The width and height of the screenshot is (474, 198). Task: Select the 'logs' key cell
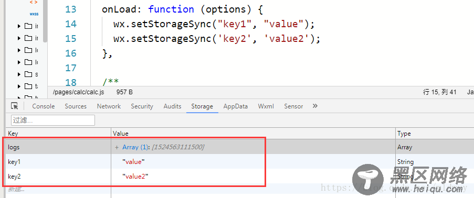pos(58,147)
